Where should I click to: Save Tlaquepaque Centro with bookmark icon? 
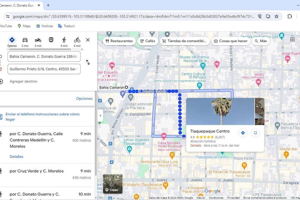255,133
